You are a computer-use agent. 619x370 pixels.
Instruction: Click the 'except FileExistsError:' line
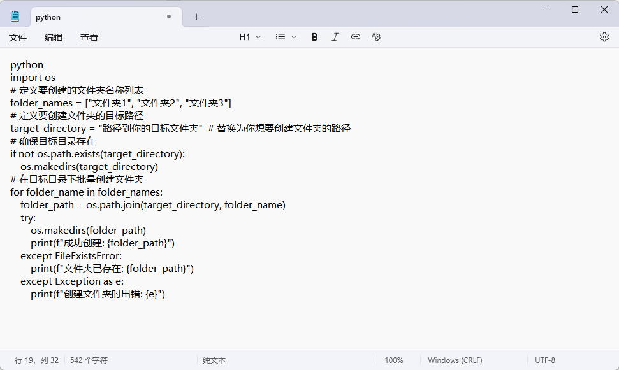pos(71,255)
